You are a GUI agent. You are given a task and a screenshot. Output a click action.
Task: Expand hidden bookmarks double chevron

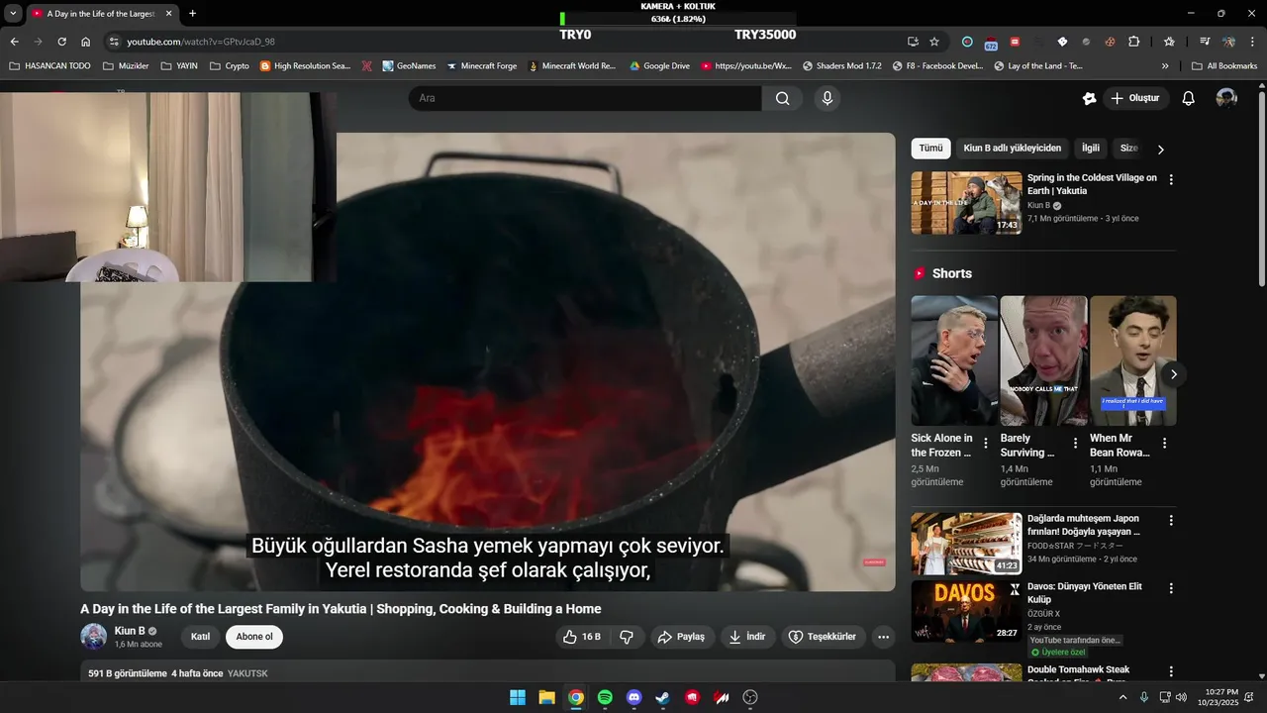tap(1165, 66)
